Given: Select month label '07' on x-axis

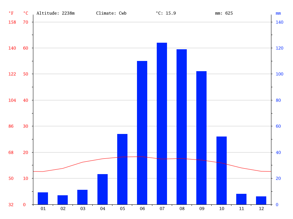Looking at the screenshot, I should pyautogui.click(x=162, y=209).
